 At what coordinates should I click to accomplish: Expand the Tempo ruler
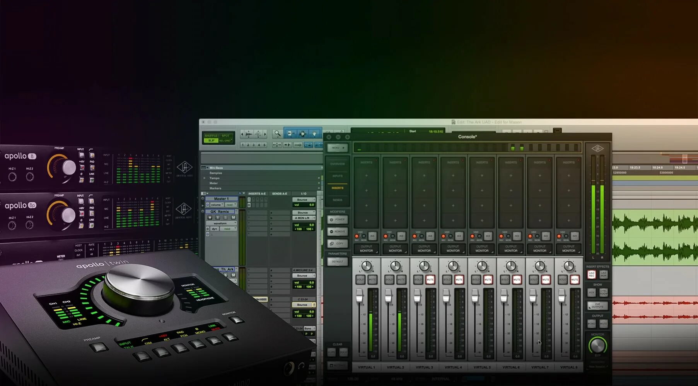(x=205, y=178)
